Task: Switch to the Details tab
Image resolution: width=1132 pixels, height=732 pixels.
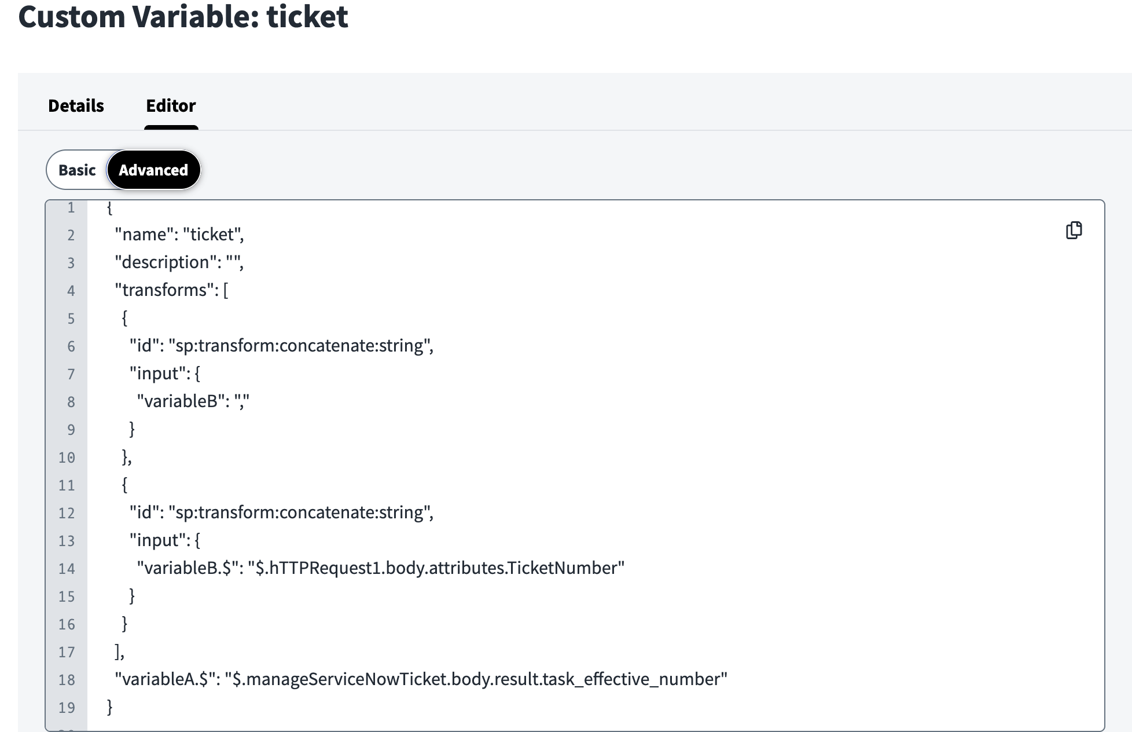Action: tap(76, 106)
